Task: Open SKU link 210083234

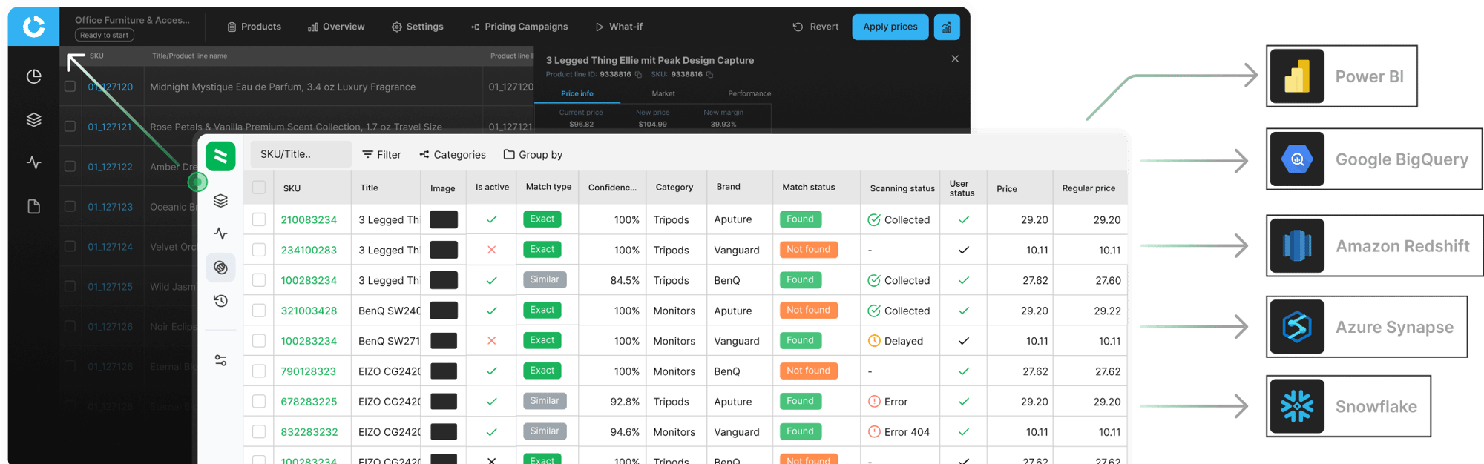Action: point(309,220)
